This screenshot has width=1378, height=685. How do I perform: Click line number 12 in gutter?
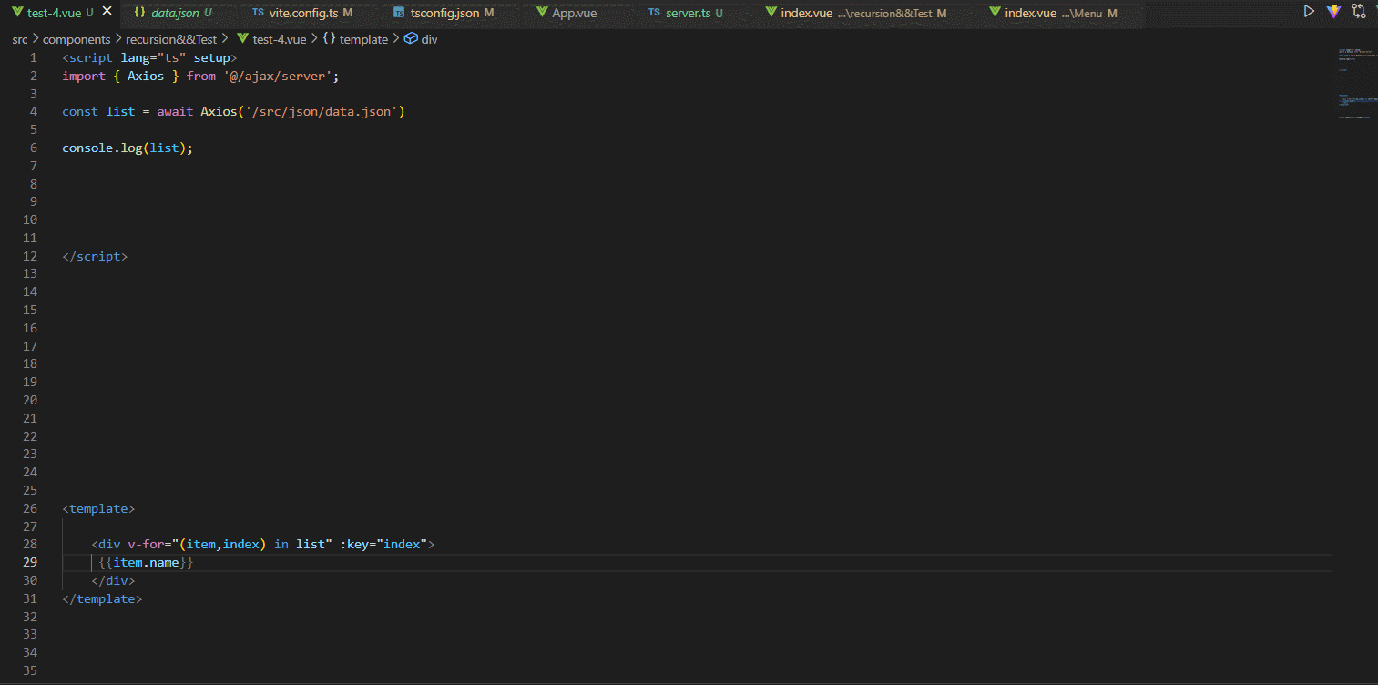31,256
